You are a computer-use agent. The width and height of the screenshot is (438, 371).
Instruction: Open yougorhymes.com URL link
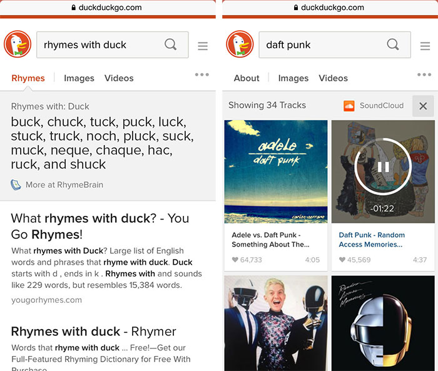pos(47,300)
